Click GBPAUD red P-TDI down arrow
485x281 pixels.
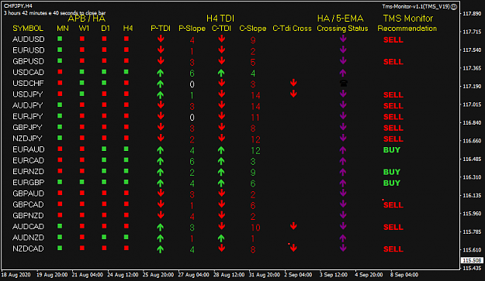[161, 193]
